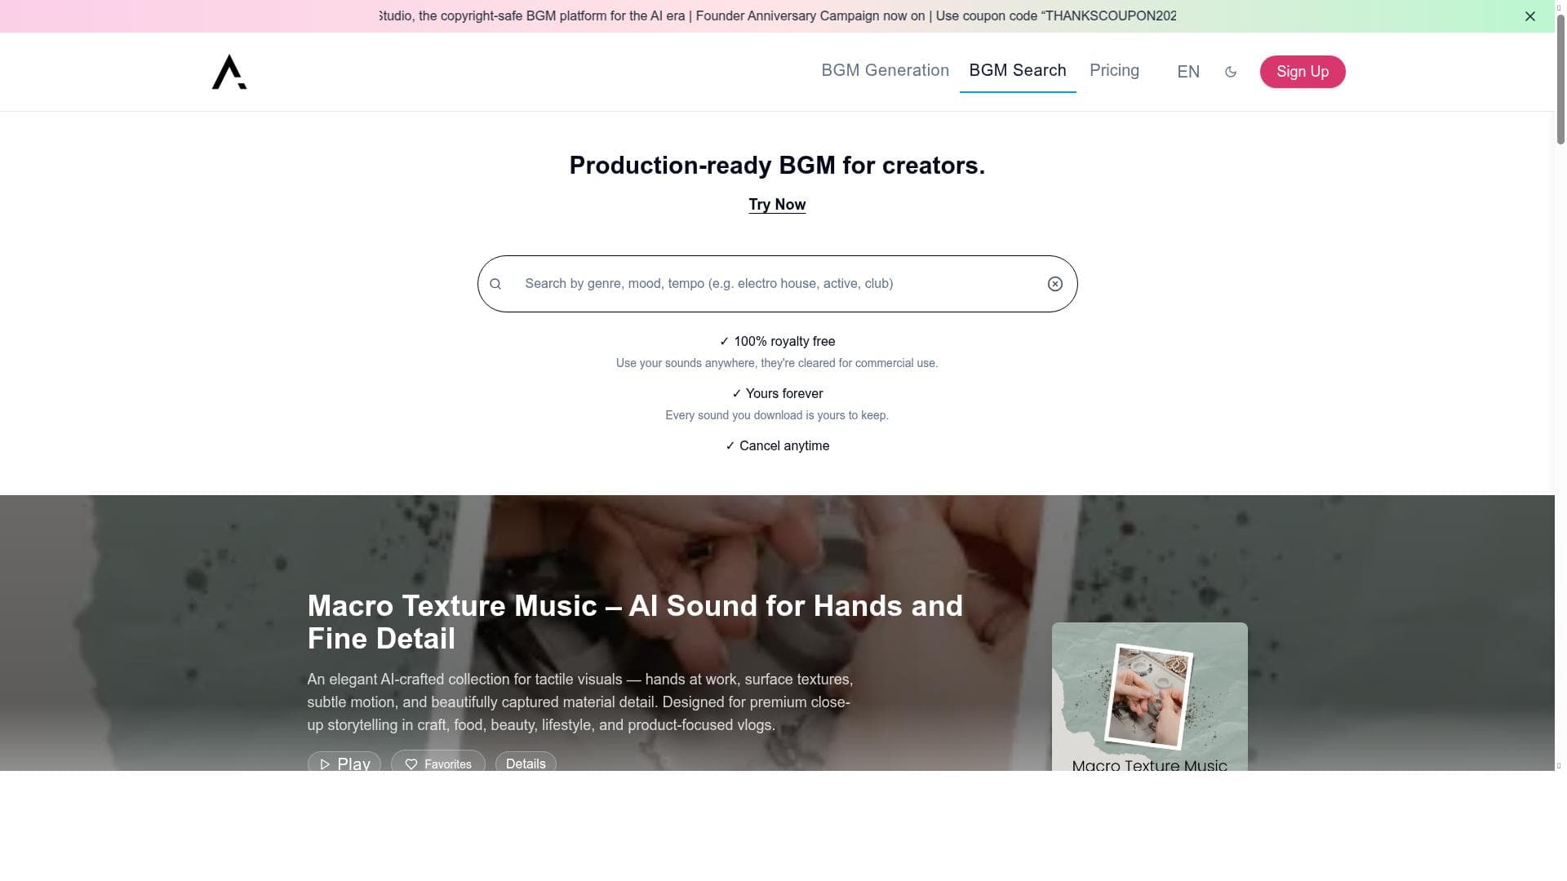Open Details for Macro Texture Music
1567x881 pixels.
[526, 763]
